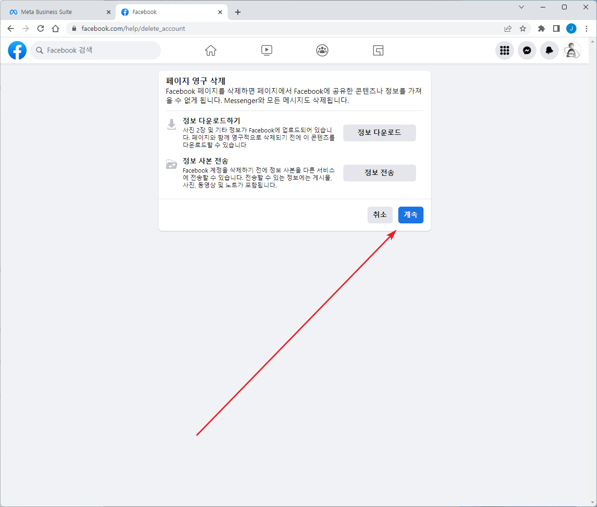Click the browser home icon
597x507 pixels.
coord(56,28)
